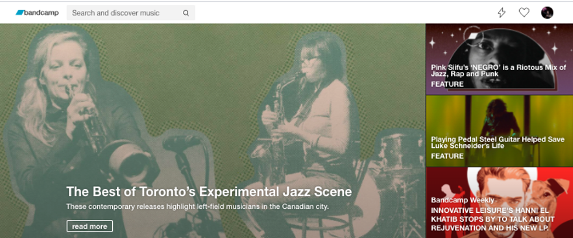Screen dimensions: 573x238
Task: Open the heart wishlist icon
Action: tap(524, 13)
